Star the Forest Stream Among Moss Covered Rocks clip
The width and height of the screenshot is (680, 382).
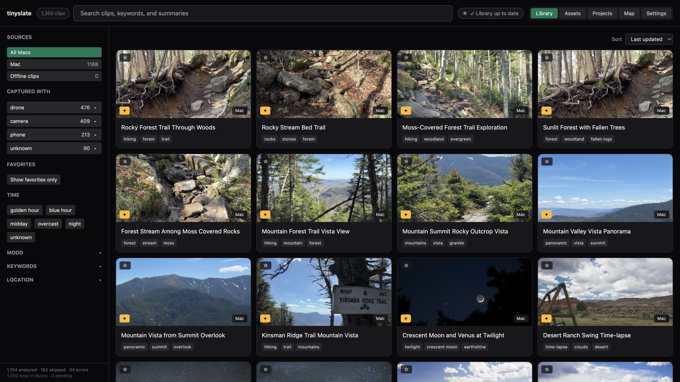pos(125,162)
